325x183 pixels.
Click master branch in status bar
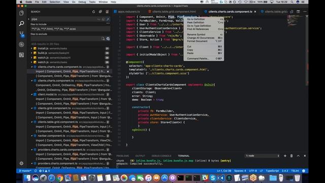(25, 171)
